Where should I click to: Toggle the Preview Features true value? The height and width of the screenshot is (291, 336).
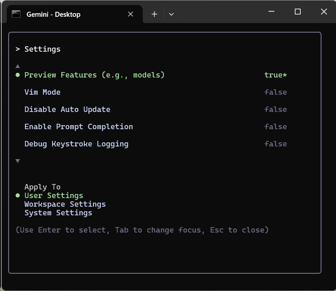point(275,75)
